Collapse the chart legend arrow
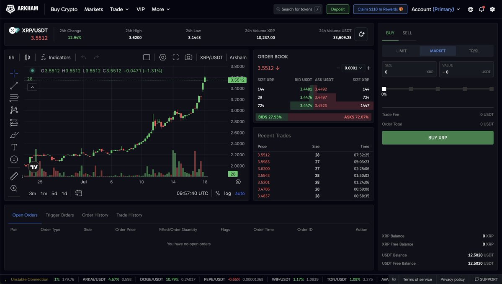 (x=32, y=87)
